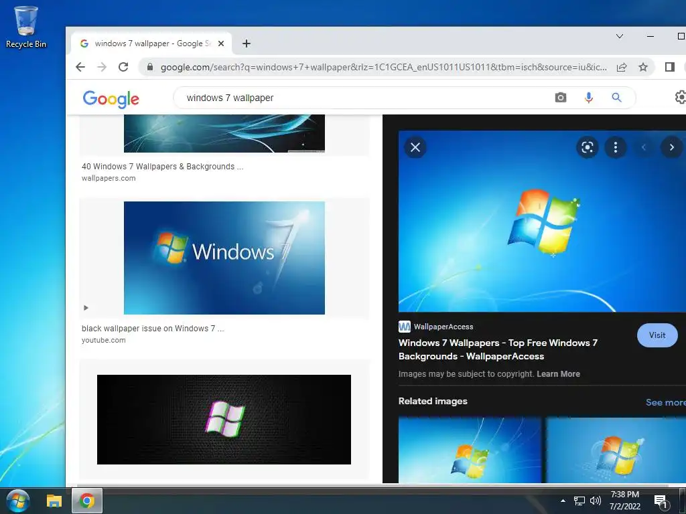Open second related image thumbnail

[x=616, y=450]
